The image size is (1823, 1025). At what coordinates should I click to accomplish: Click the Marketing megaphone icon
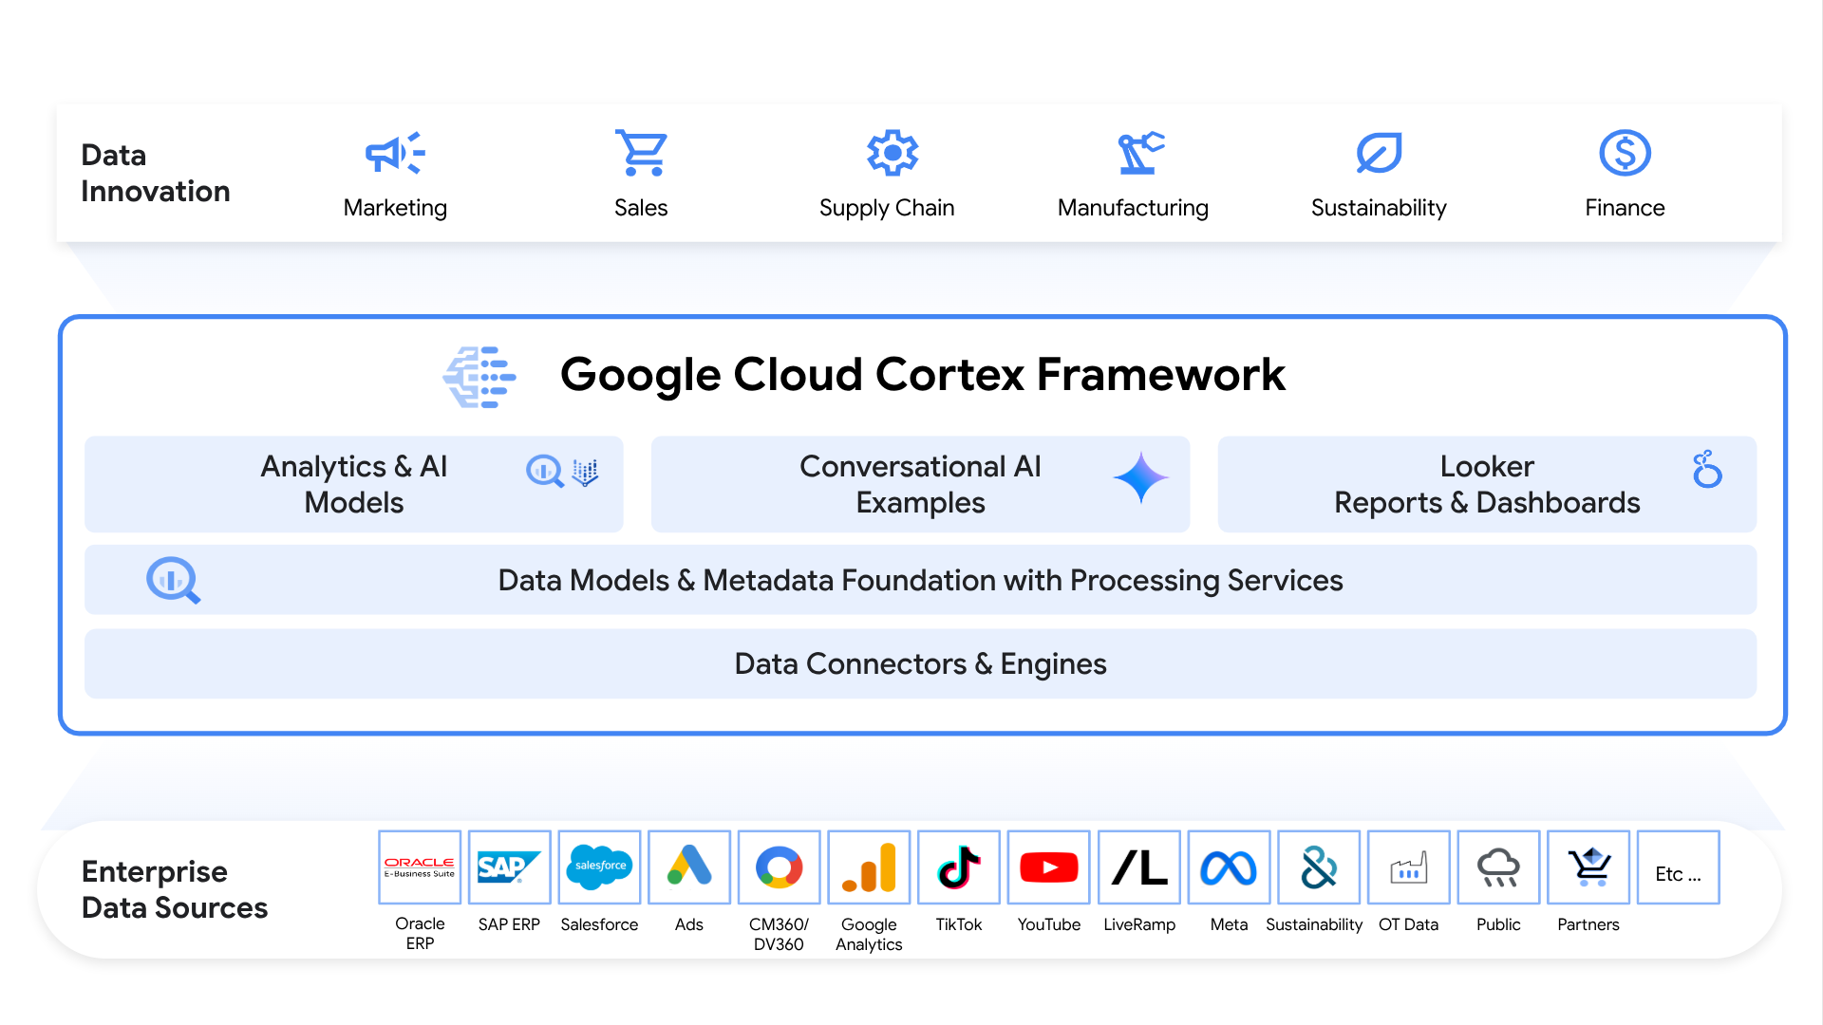click(x=395, y=152)
